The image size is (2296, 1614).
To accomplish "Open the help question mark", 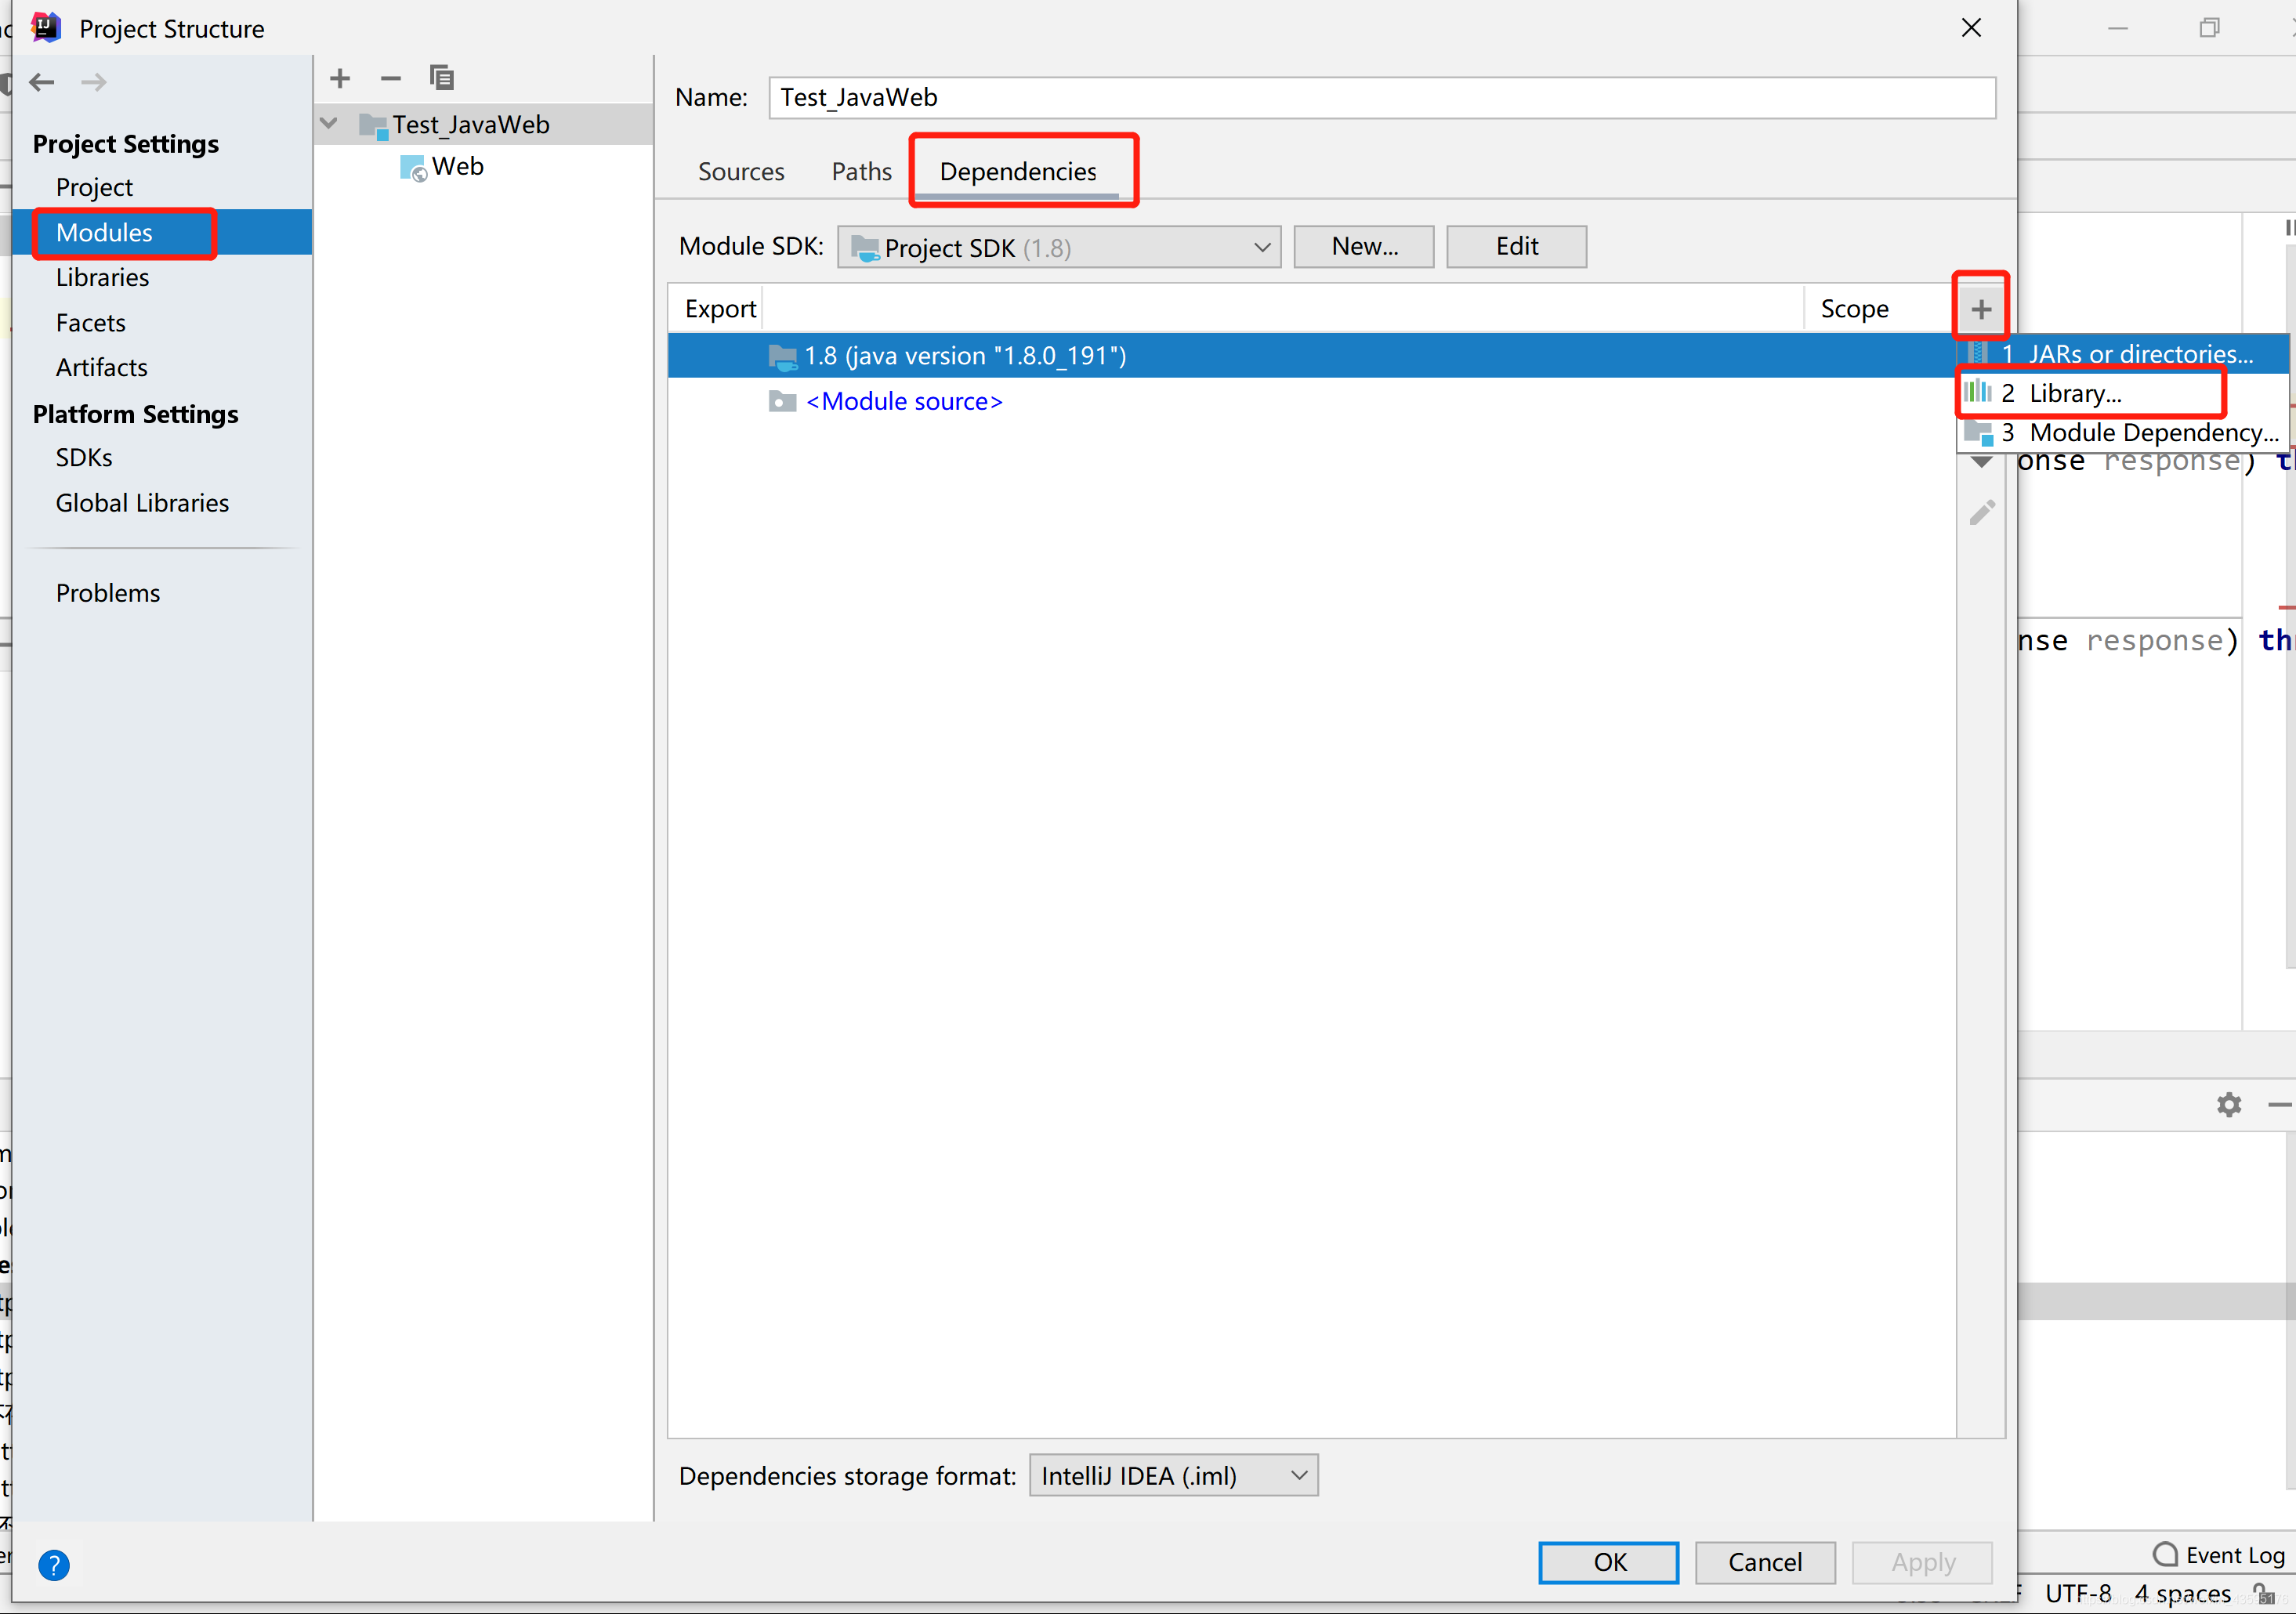I will (54, 1564).
